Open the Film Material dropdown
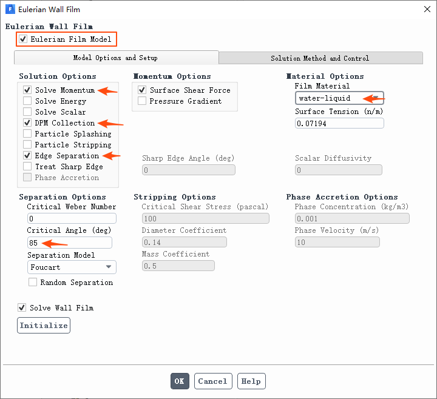Screen dimensions: 437x399 pyautogui.click(x=339, y=98)
